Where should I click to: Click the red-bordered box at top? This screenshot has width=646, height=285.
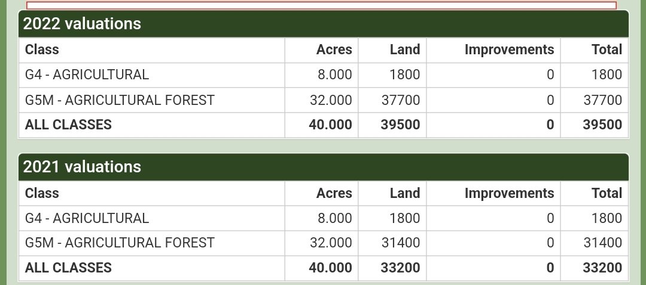[x=321, y=5]
